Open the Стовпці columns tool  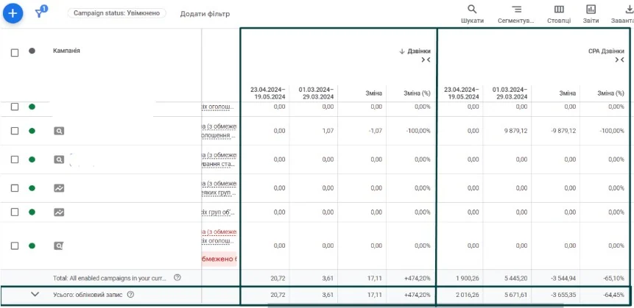[559, 15]
